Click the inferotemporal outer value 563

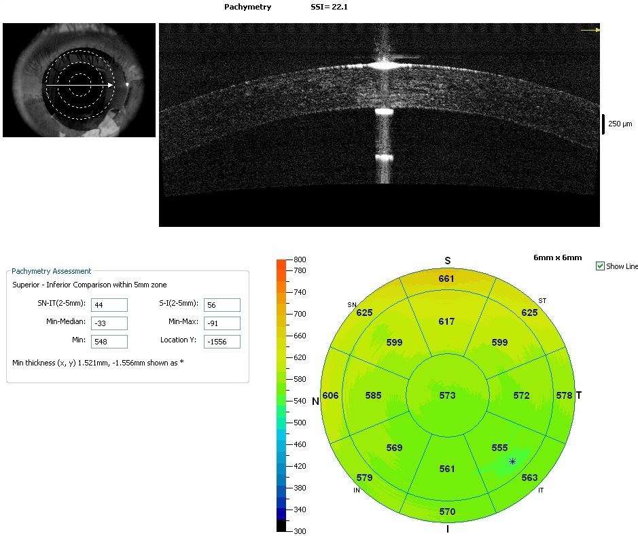pyautogui.click(x=529, y=478)
